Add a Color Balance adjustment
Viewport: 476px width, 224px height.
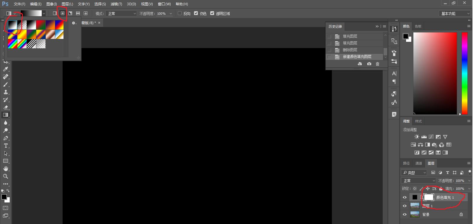click(x=420, y=145)
